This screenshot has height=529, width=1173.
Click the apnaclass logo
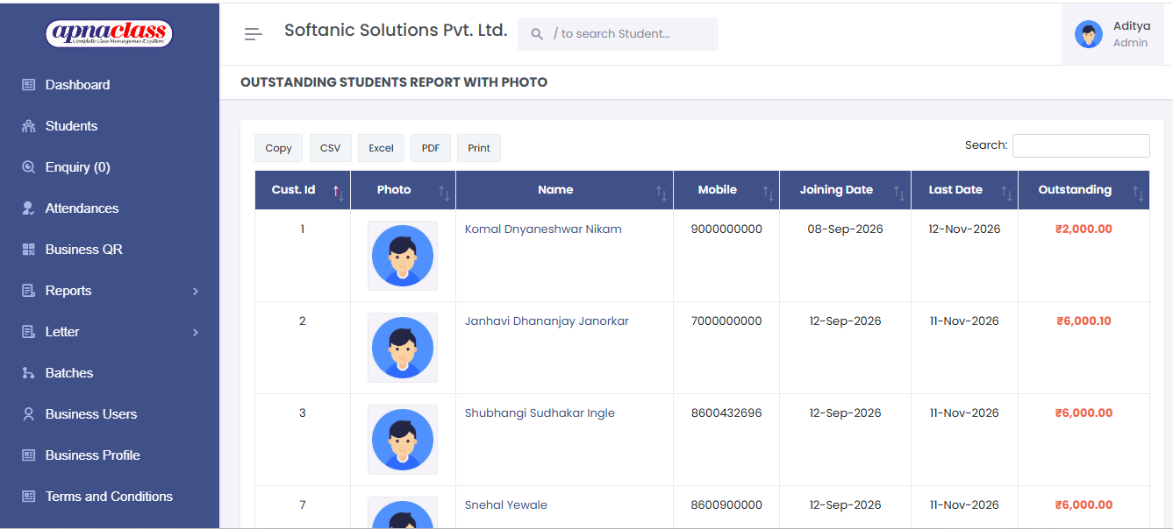click(x=109, y=33)
